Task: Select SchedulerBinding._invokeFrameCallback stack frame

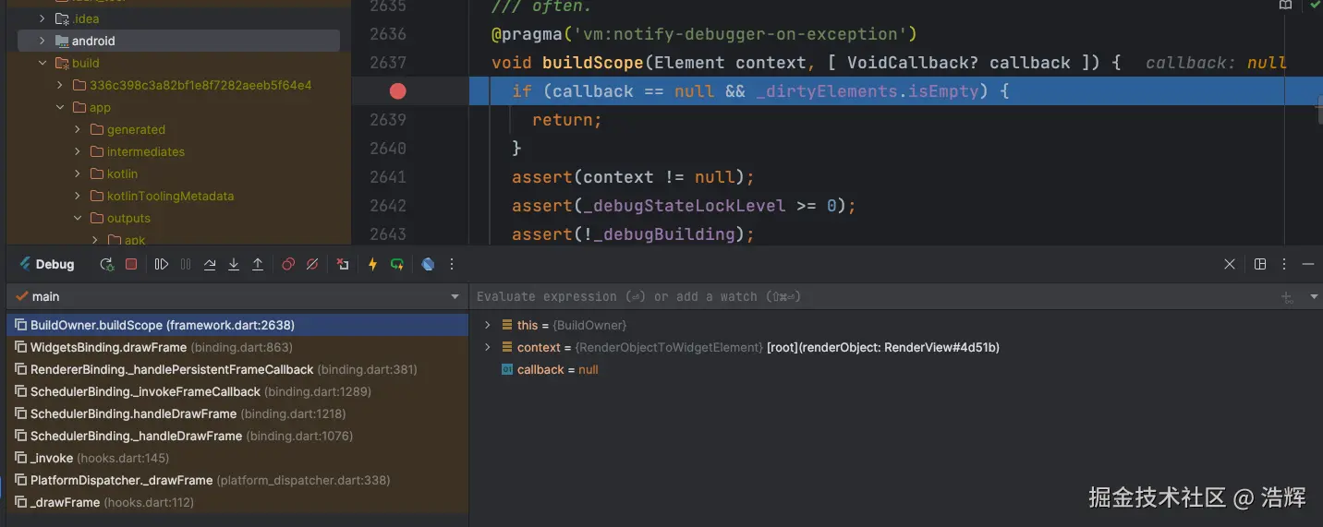Action: [x=237, y=391]
